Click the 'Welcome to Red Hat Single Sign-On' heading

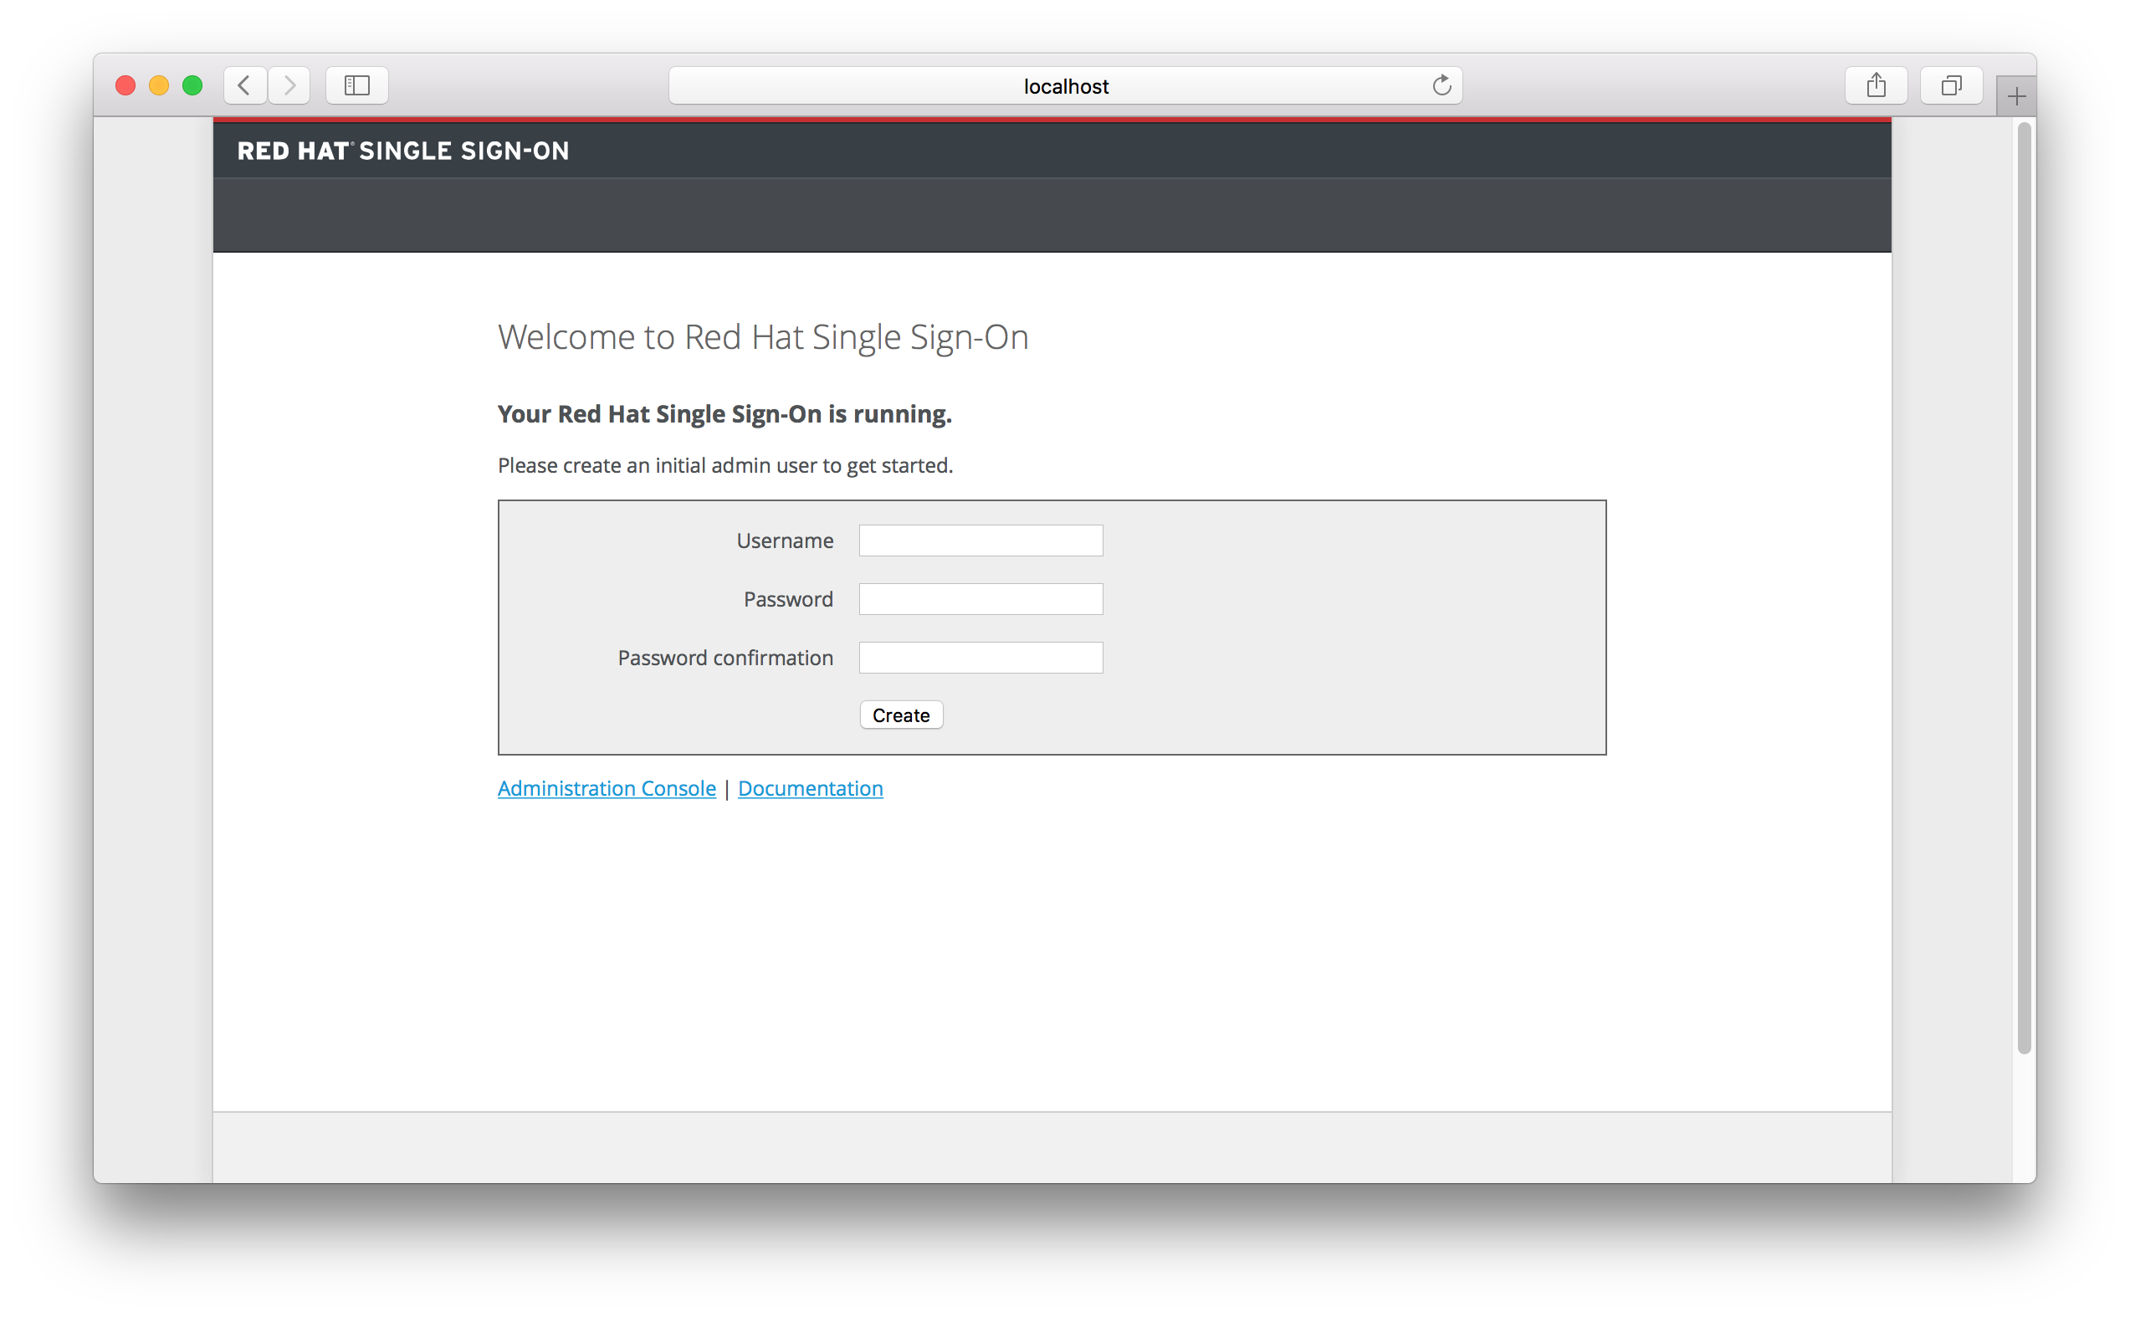click(763, 337)
